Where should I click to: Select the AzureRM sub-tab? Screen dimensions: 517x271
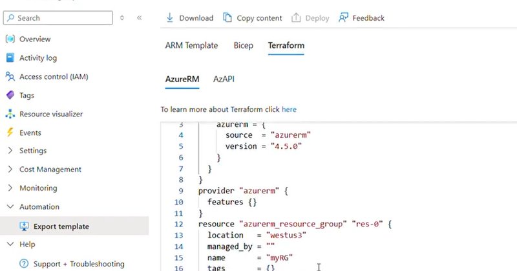click(x=182, y=79)
